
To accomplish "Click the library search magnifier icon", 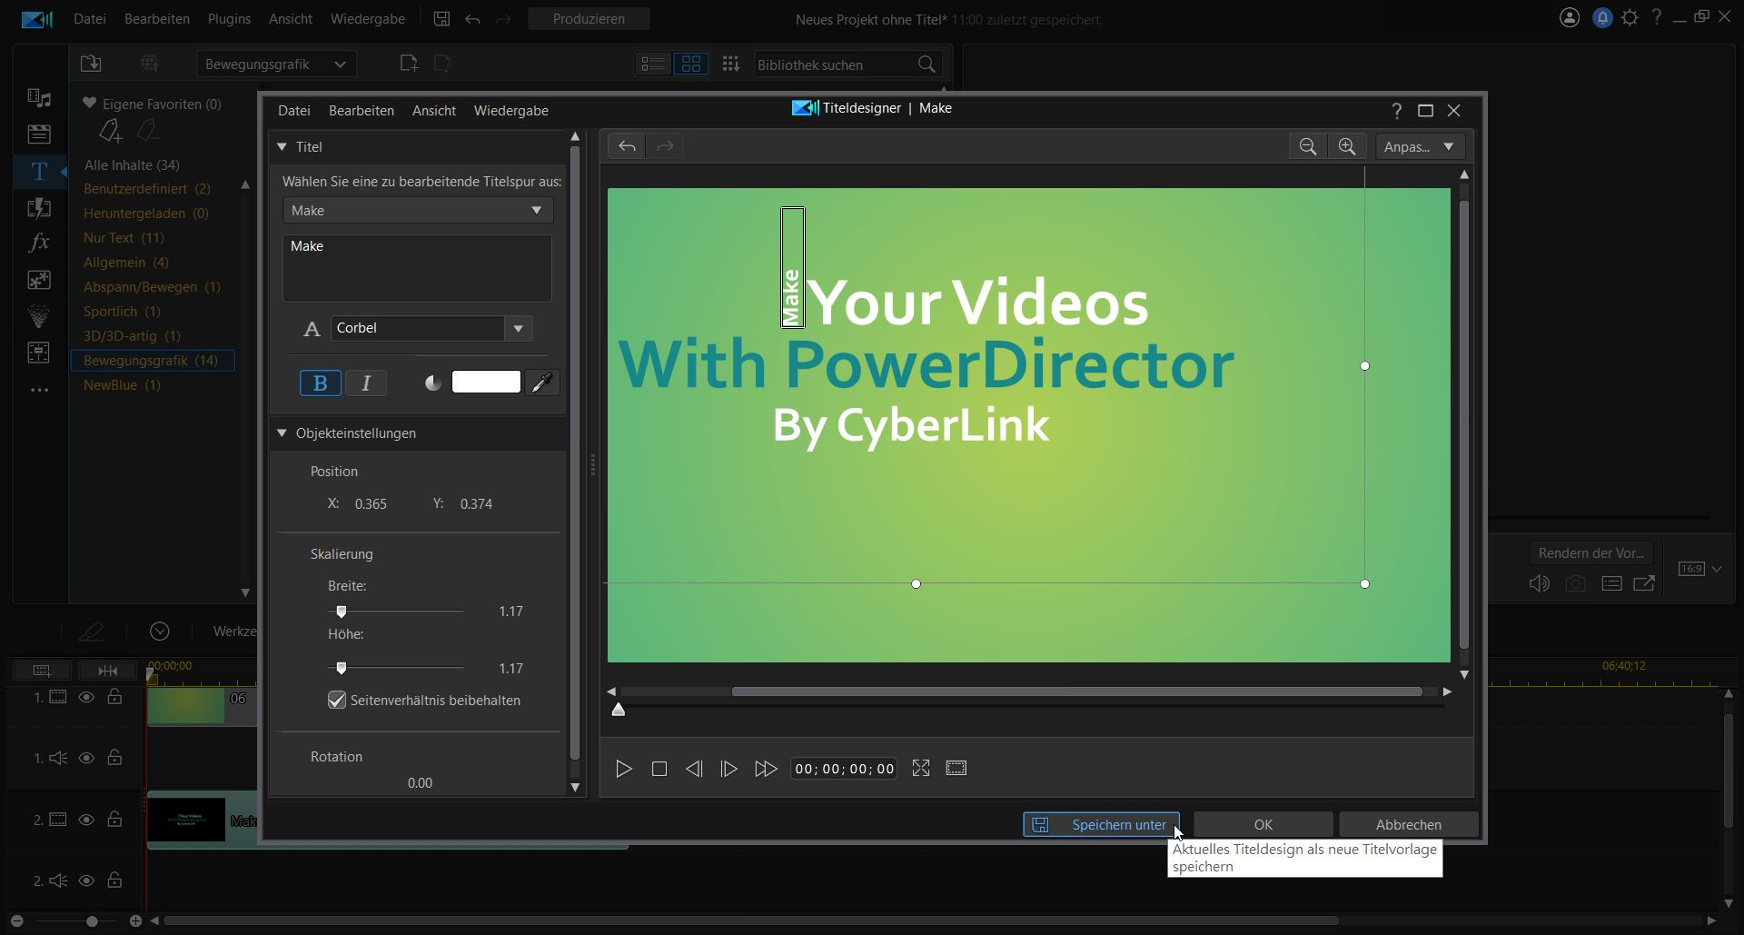I will (926, 65).
